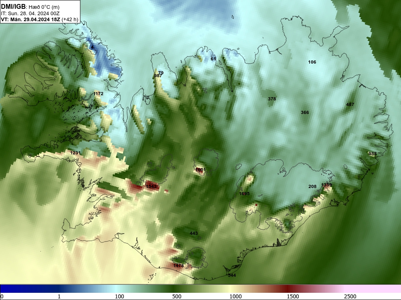Screen dimensions: 401x300
Task: Click the 443 value label
Action: coord(194,234)
